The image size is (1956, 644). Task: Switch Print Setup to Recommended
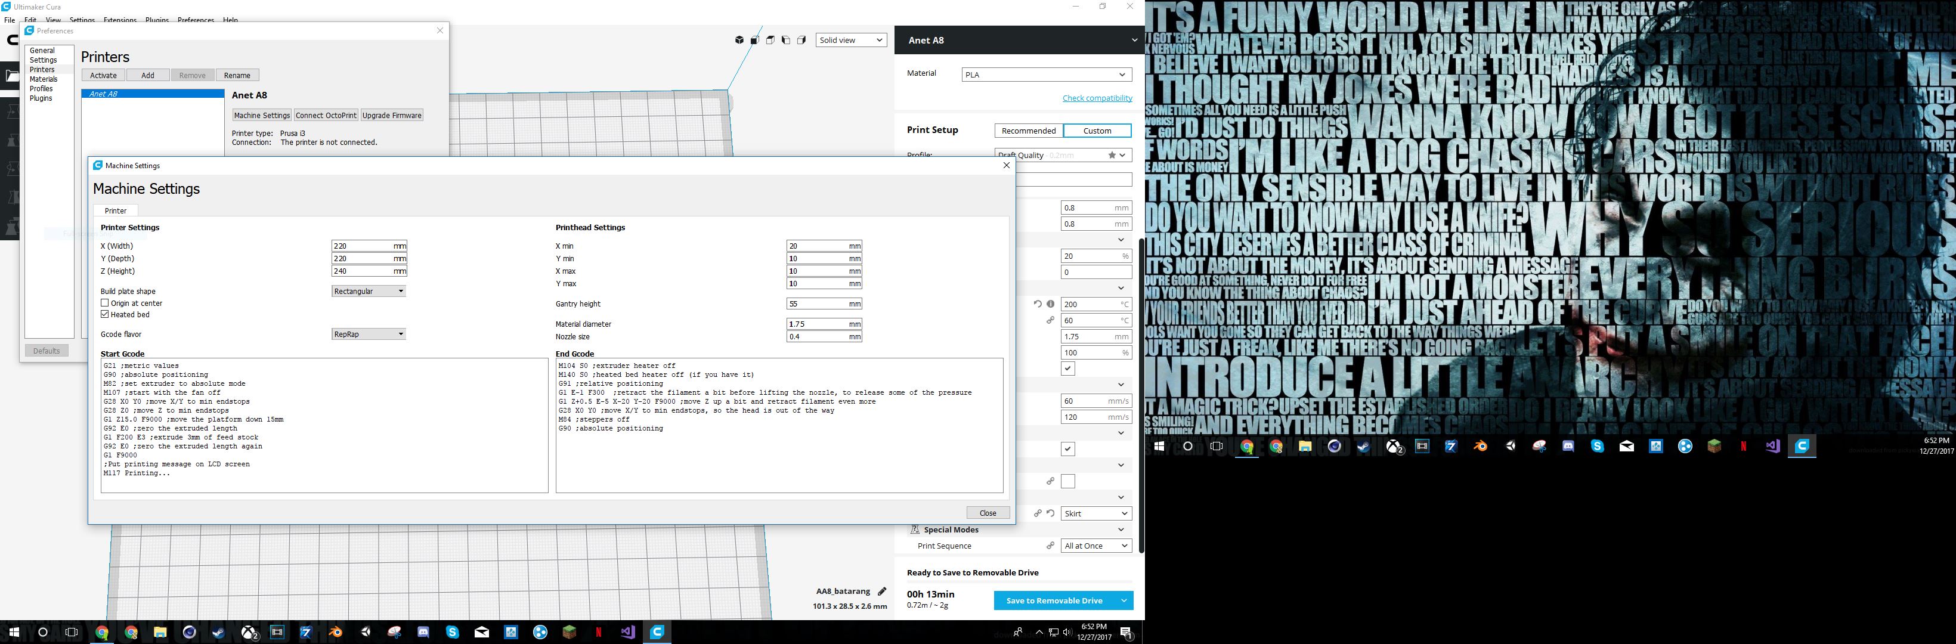click(1028, 131)
